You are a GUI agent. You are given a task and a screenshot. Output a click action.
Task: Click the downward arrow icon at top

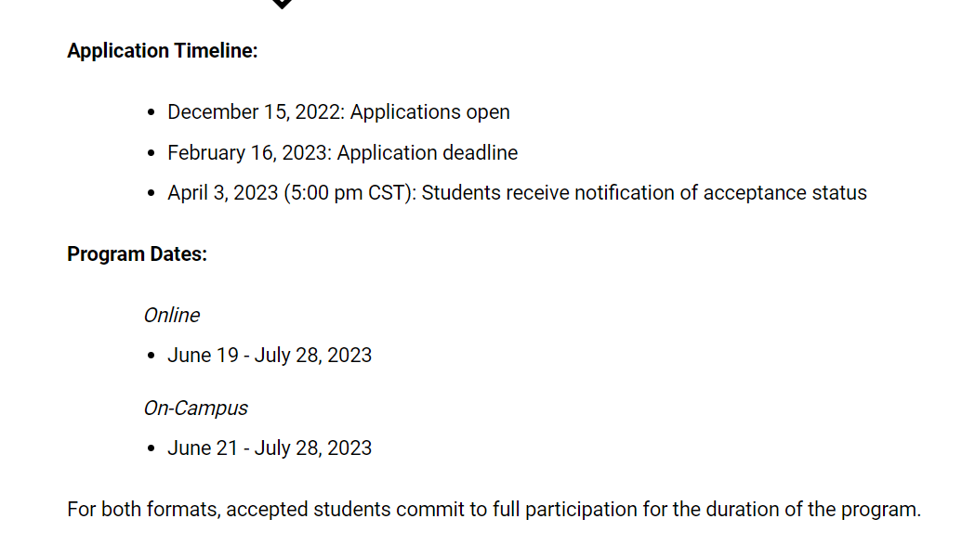pos(283,4)
